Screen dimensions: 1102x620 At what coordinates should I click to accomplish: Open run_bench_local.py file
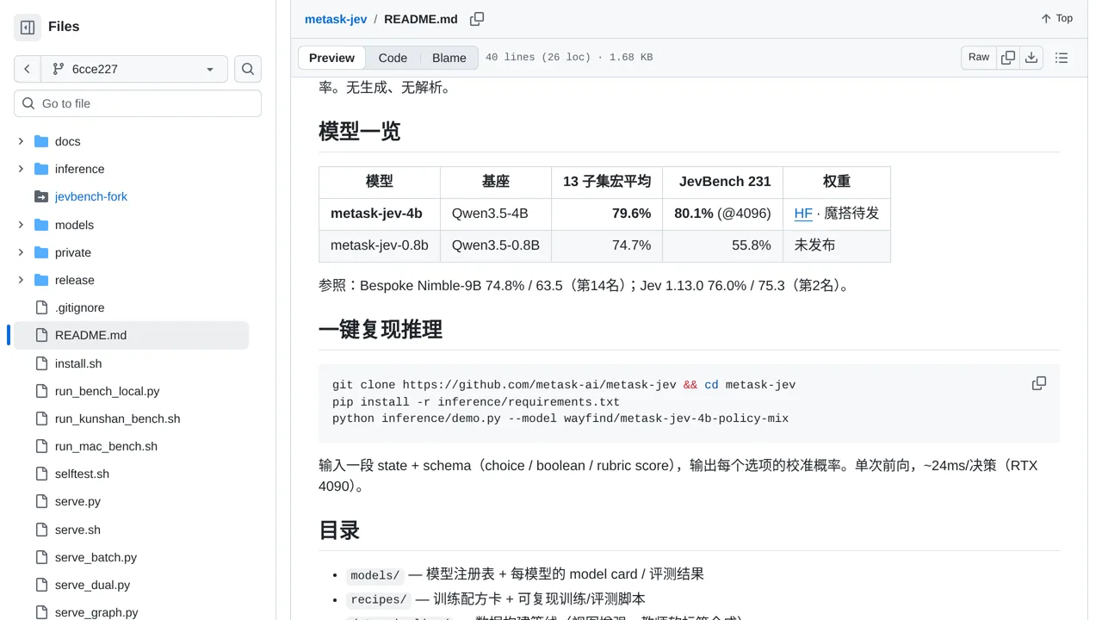[x=108, y=391]
